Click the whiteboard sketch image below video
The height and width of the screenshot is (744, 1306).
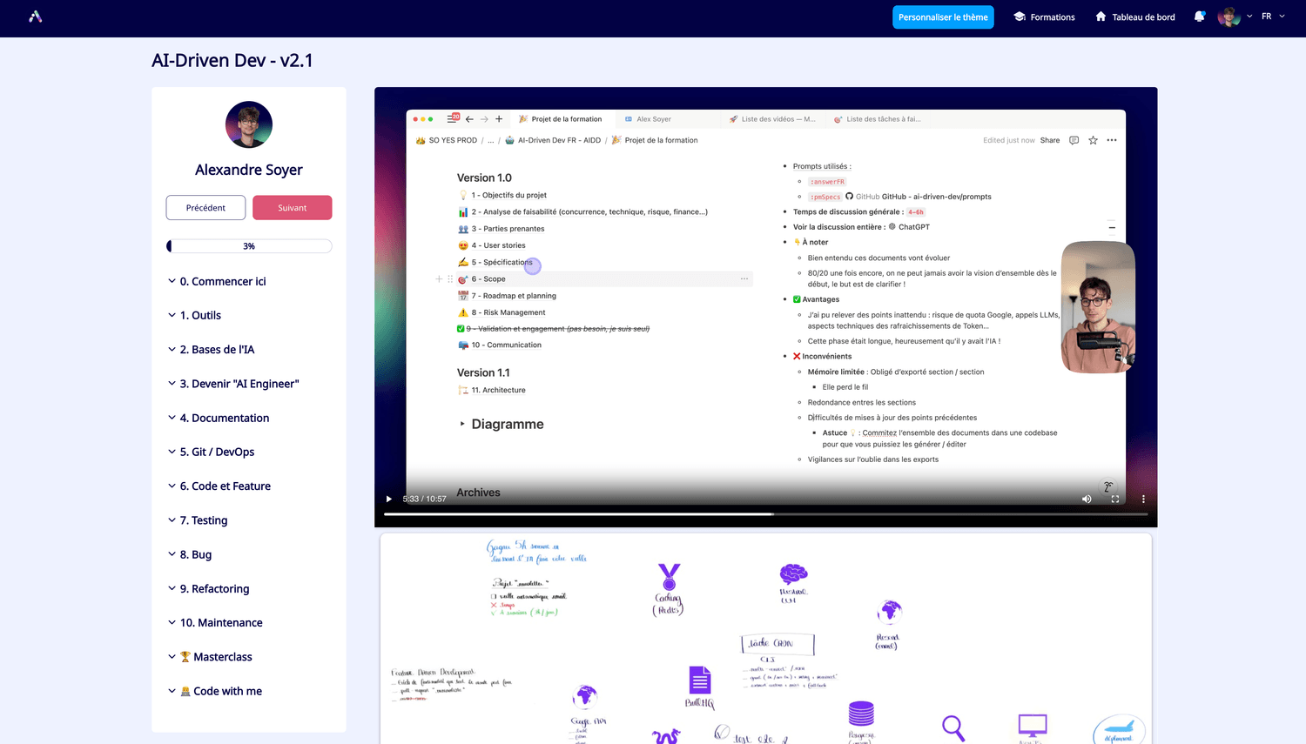(766, 639)
